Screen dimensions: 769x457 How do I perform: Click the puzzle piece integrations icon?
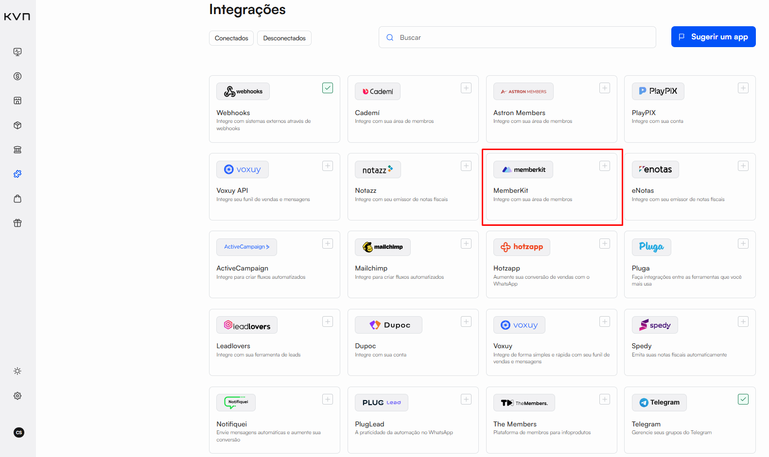(17, 174)
